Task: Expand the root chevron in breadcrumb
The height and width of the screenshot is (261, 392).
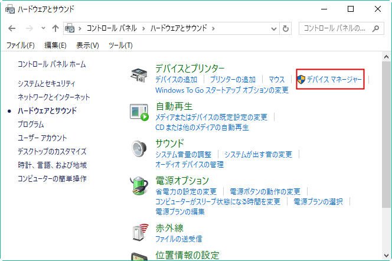Action: (x=80, y=28)
